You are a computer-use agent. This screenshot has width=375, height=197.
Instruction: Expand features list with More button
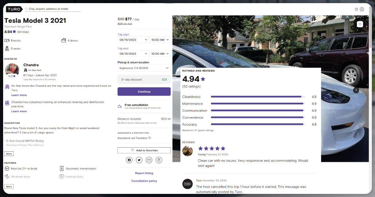pos(9,186)
